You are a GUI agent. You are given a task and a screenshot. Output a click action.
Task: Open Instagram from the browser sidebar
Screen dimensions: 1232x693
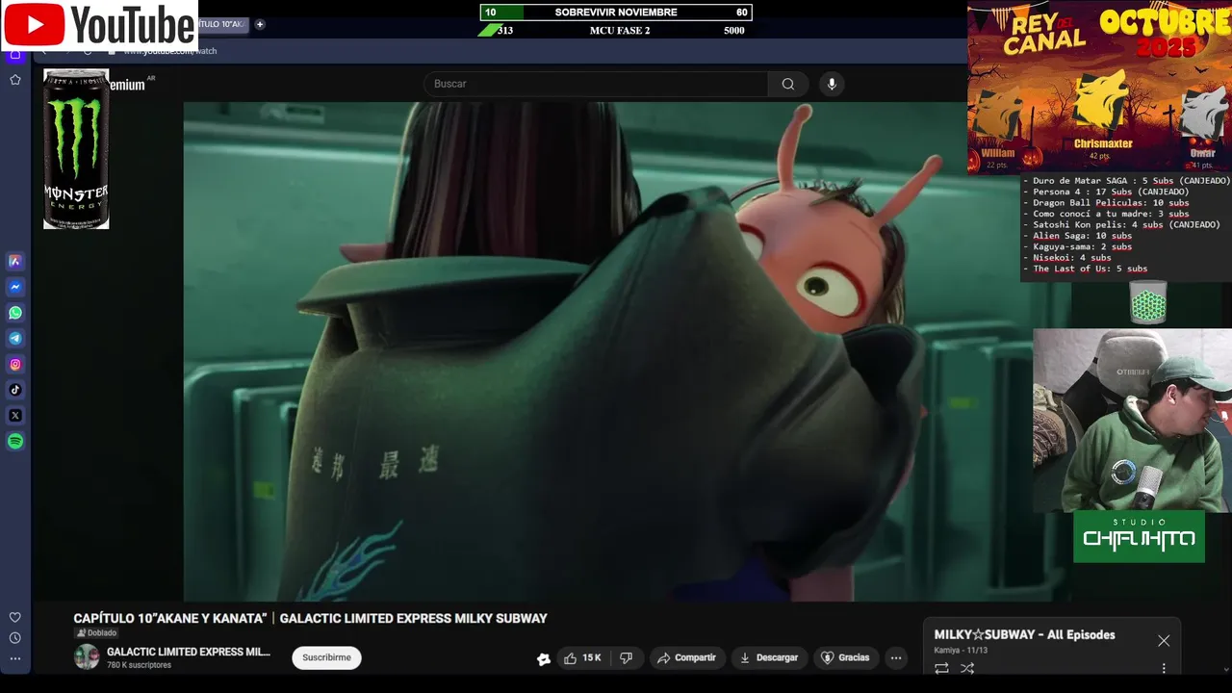point(15,365)
